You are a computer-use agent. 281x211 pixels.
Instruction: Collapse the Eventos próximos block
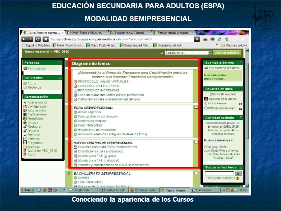click(241, 63)
